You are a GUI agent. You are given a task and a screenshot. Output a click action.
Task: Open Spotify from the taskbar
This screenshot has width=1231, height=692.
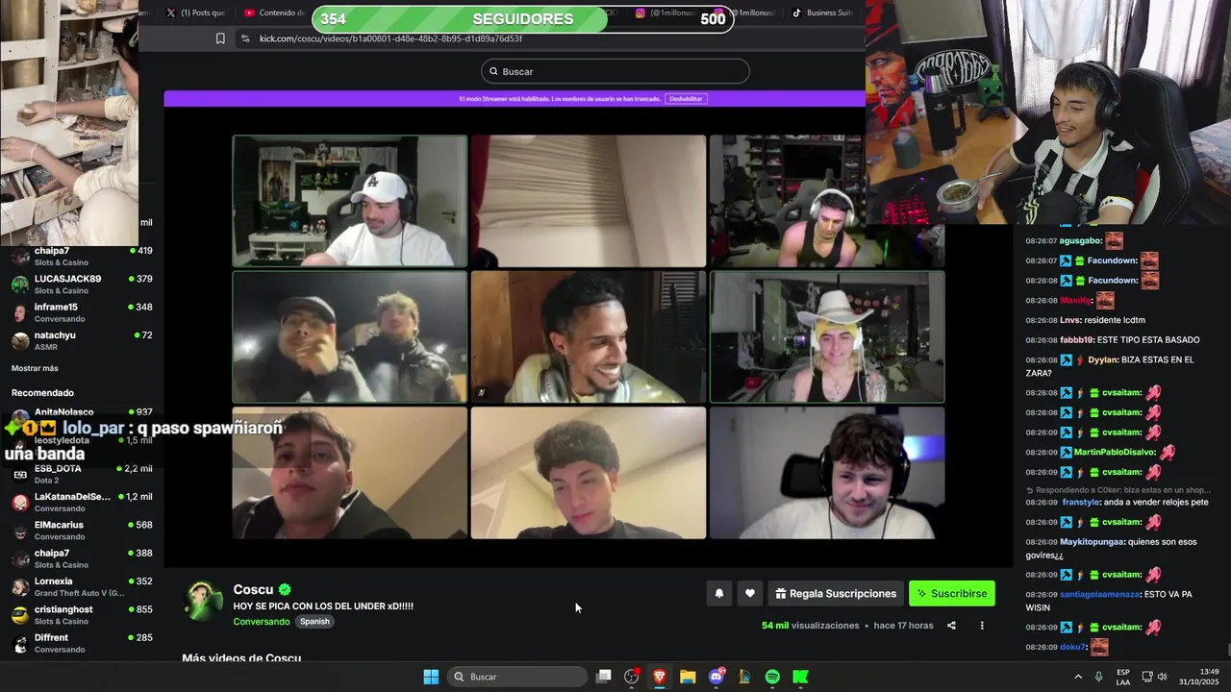772,677
